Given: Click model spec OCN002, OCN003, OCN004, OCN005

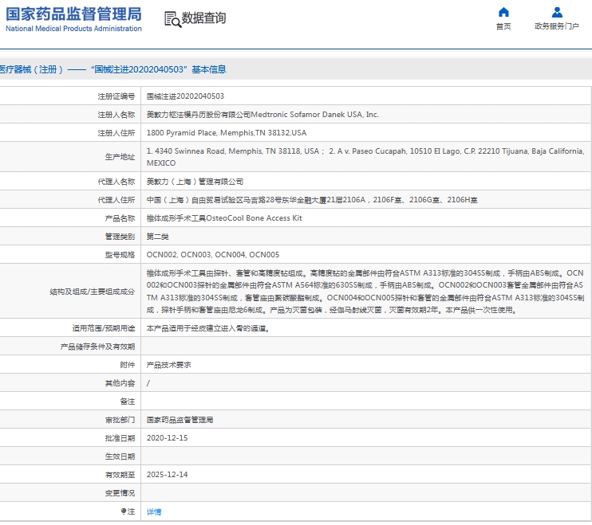Looking at the screenshot, I should [213, 255].
